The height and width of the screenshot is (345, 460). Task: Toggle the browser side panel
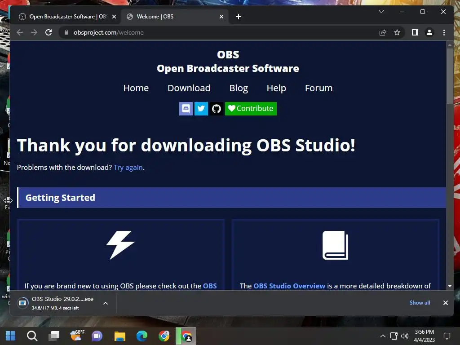415,32
